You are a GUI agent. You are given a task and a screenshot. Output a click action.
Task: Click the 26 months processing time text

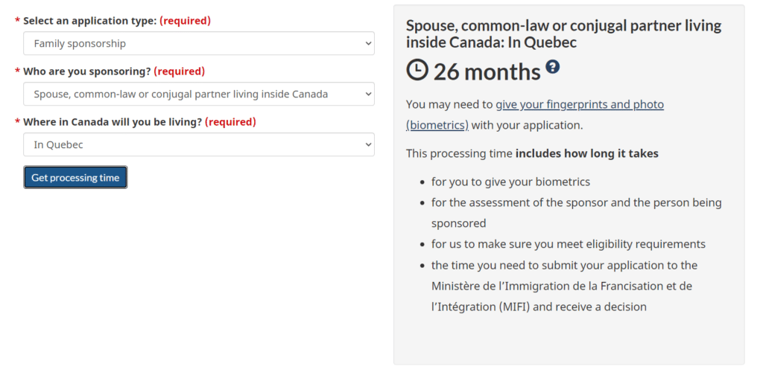[487, 71]
